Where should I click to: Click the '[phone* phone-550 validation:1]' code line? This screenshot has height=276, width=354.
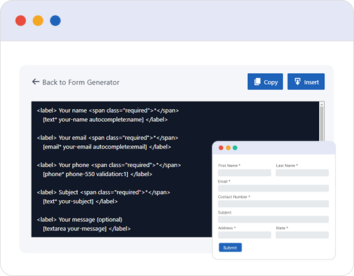pos(97,174)
